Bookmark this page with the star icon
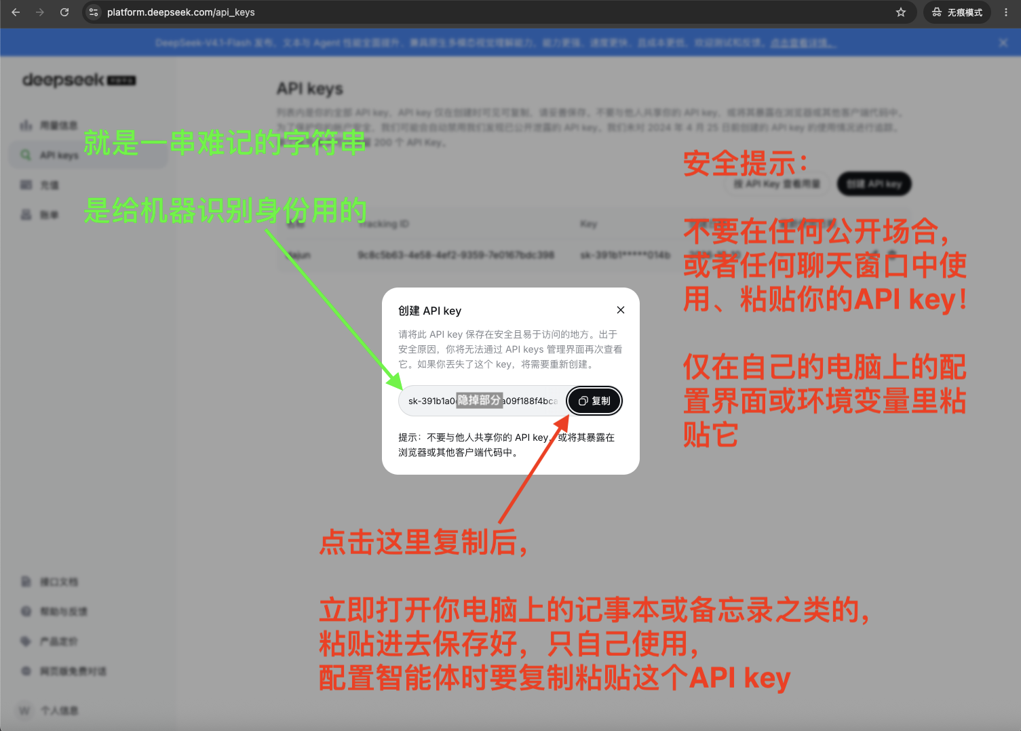The width and height of the screenshot is (1021, 731). 901,12
